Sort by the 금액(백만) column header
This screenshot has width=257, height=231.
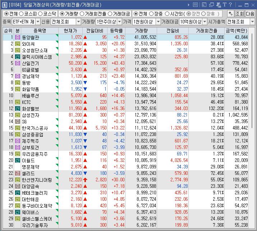click(x=237, y=31)
